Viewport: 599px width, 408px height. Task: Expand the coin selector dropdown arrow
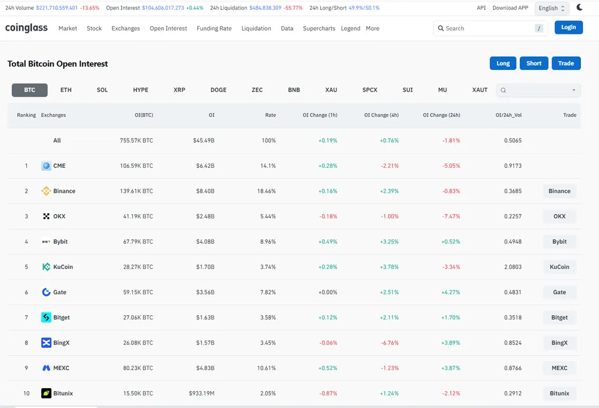[573, 90]
